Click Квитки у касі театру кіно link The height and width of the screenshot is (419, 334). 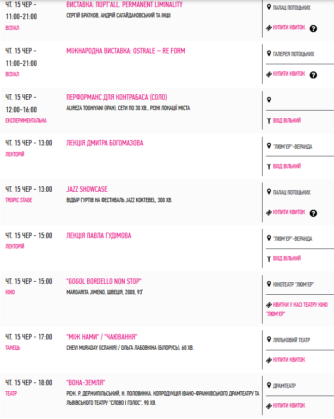coord(297,309)
